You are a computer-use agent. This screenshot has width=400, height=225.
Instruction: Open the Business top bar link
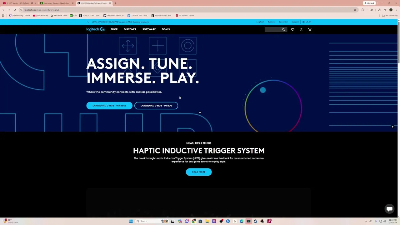[272, 22]
